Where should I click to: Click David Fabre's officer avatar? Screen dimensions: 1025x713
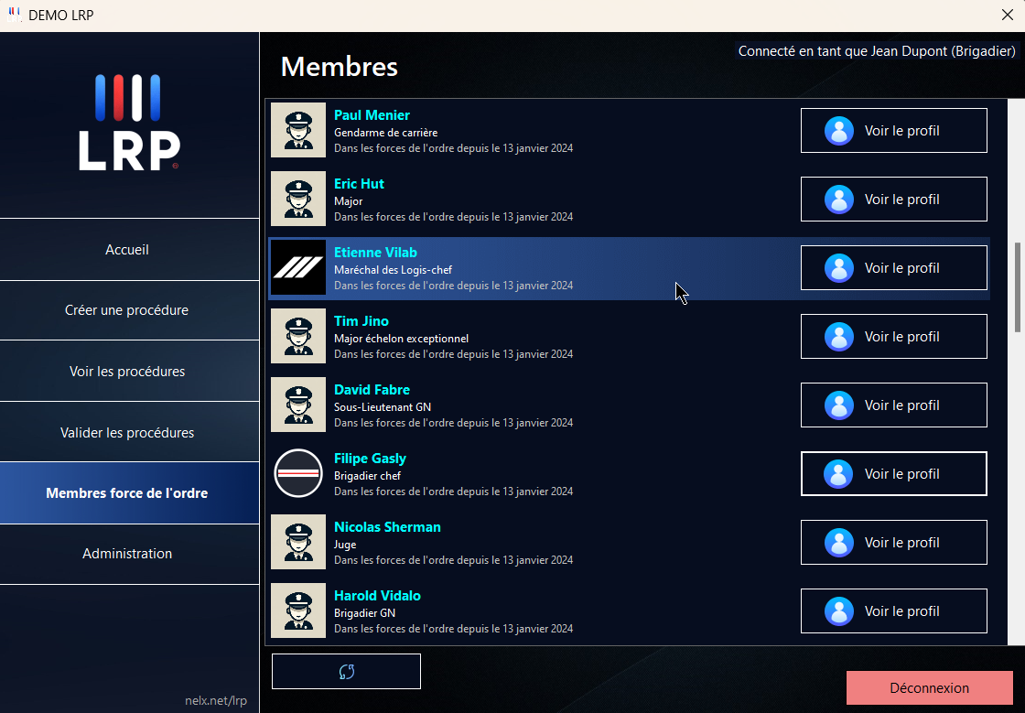tap(298, 405)
